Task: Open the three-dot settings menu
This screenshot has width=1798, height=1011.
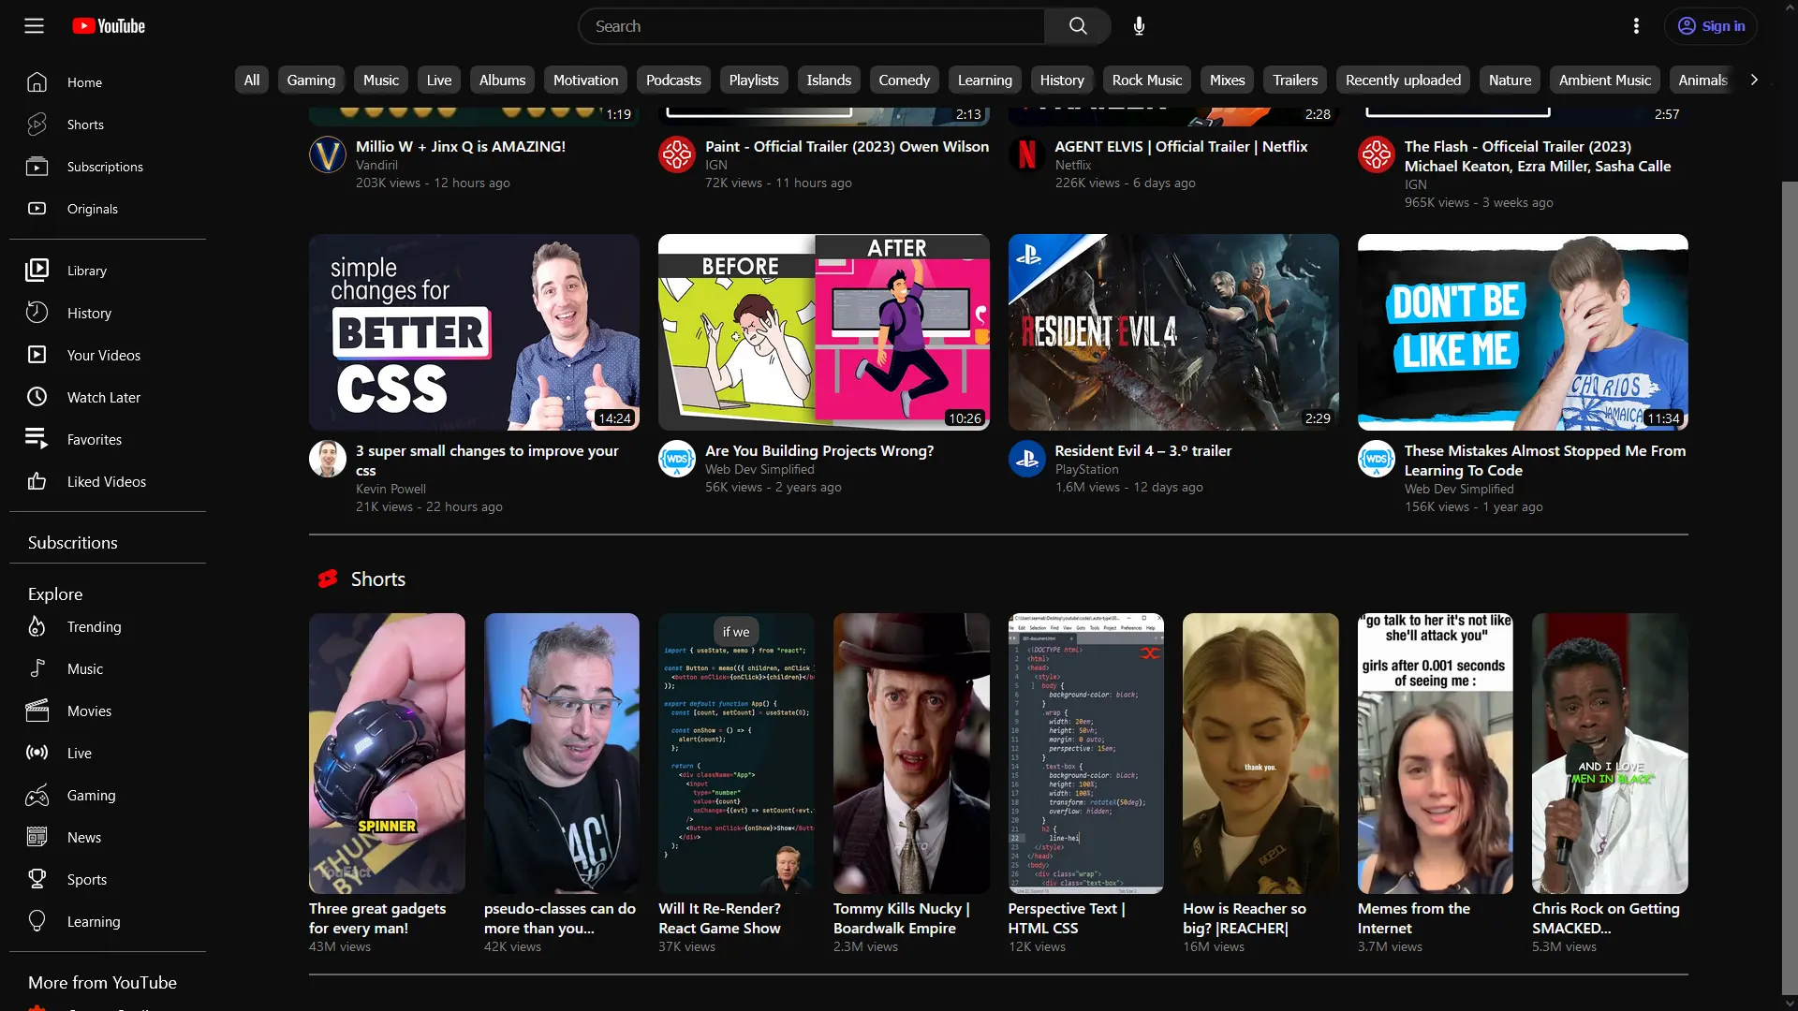Action: [x=1636, y=26]
